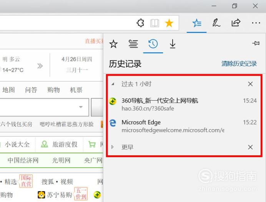Click the green shopping cart icon

pyautogui.click(x=92, y=144)
